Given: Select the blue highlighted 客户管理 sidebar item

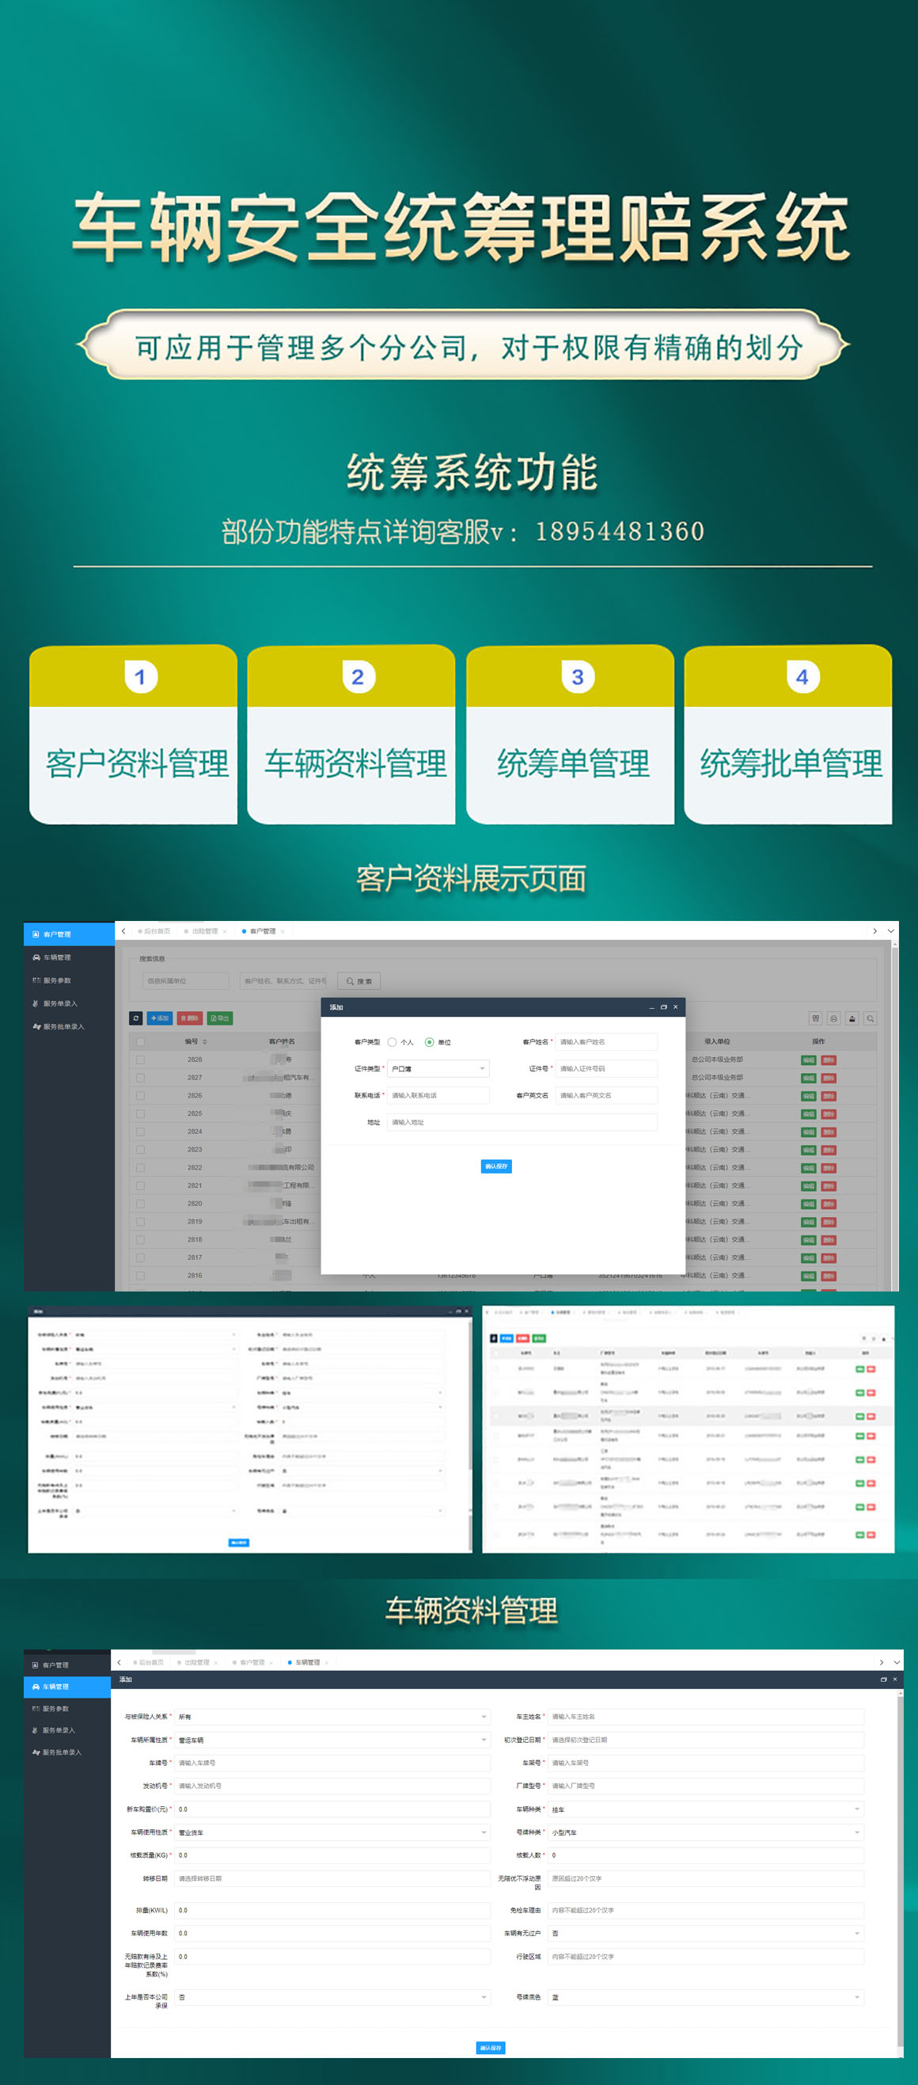Looking at the screenshot, I should click(x=69, y=934).
